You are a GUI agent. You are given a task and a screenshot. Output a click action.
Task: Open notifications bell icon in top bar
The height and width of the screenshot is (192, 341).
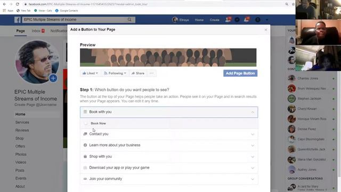coord(247,20)
